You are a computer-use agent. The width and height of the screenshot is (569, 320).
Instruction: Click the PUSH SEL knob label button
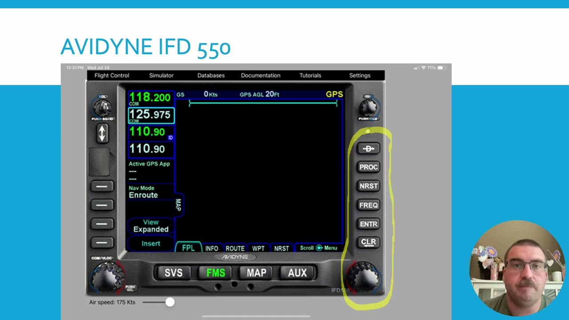pos(130,288)
